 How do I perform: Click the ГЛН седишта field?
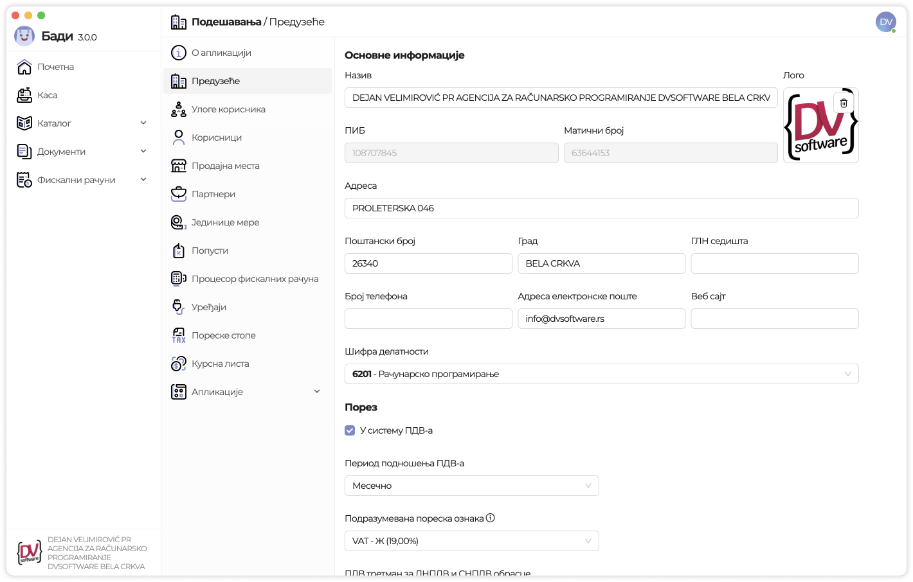[x=775, y=263]
